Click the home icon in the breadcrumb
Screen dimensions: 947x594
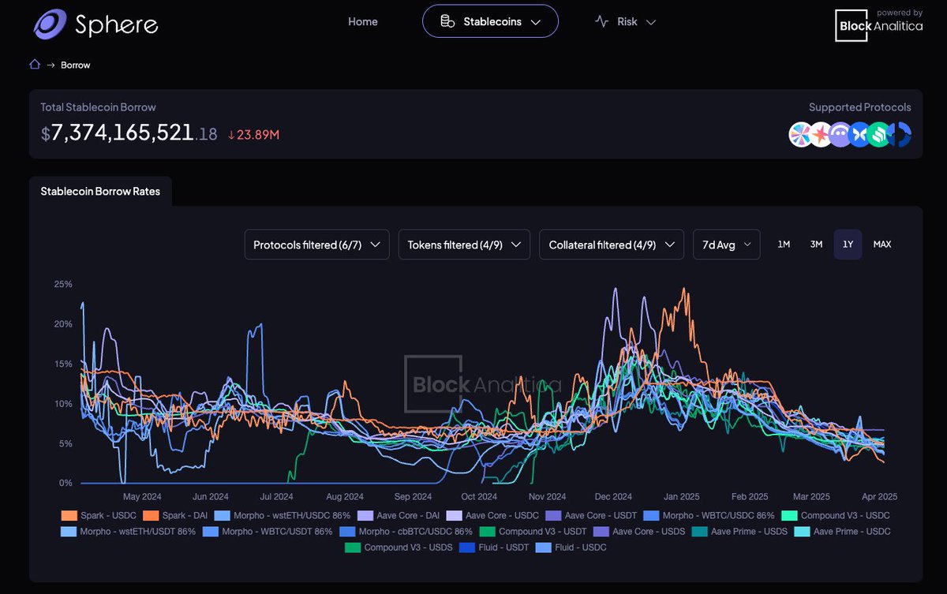point(35,65)
